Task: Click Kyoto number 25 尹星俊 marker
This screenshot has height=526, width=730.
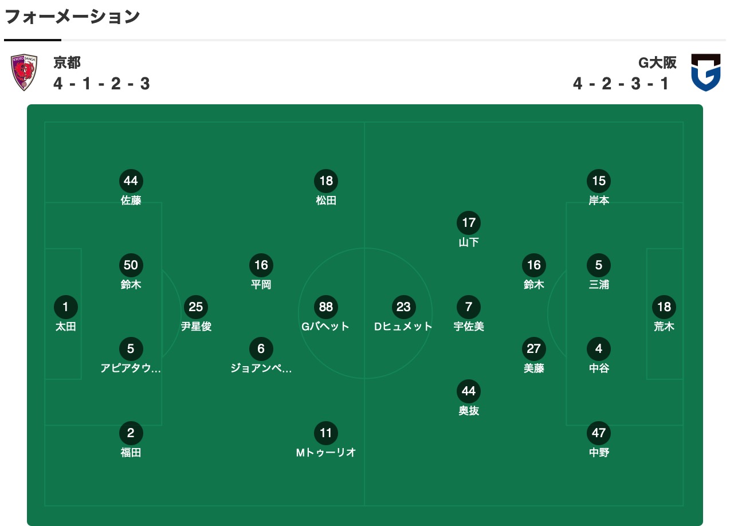Action: (196, 307)
